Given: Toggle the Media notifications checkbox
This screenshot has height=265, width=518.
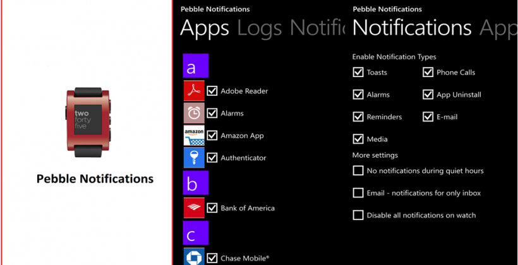Looking at the screenshot, I should click(x=358, y=139).
